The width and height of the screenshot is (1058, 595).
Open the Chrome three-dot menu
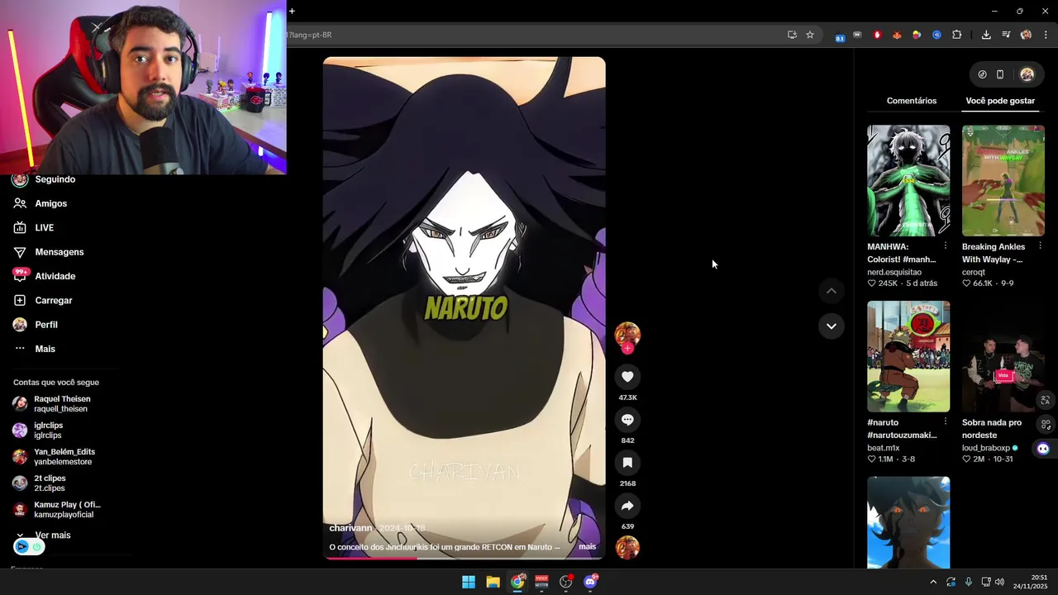click(x=1046, y=35)
